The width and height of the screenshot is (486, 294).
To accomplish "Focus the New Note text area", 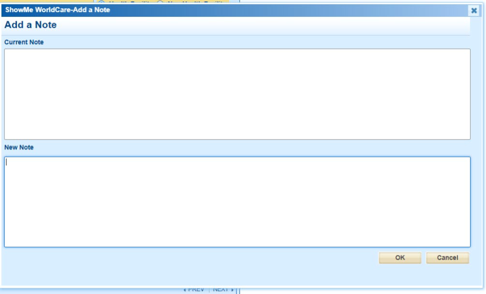I will 237,202.
